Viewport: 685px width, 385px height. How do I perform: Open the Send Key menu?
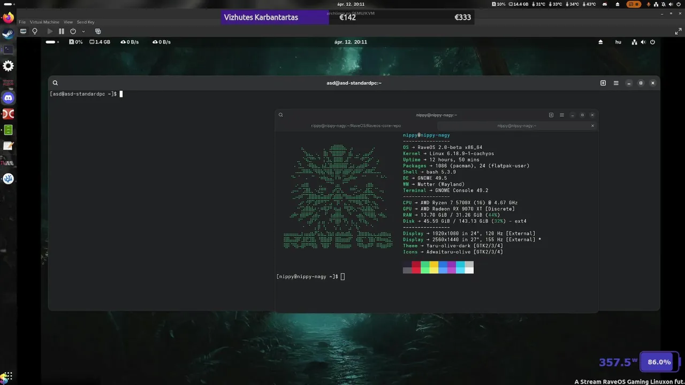click(x=86, y=22)
